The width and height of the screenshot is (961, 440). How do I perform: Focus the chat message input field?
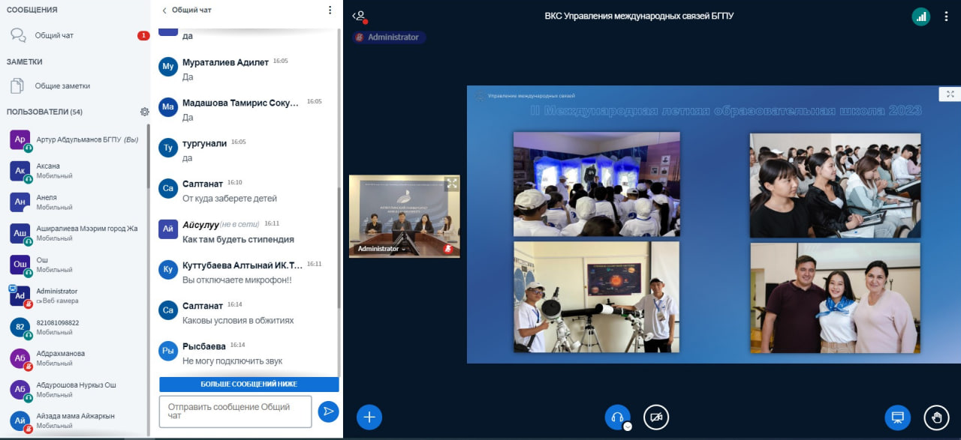(x=235, y=411)
